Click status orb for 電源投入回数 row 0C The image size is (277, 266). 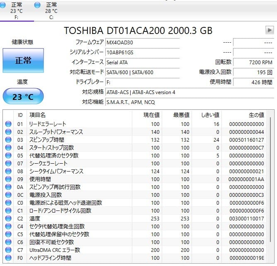(8, 195)
